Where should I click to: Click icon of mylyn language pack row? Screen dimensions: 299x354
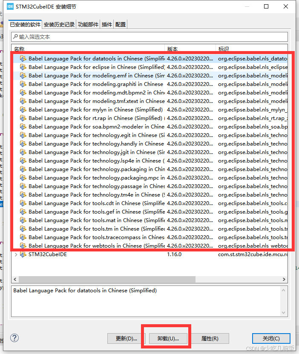[x=23, y=110]
